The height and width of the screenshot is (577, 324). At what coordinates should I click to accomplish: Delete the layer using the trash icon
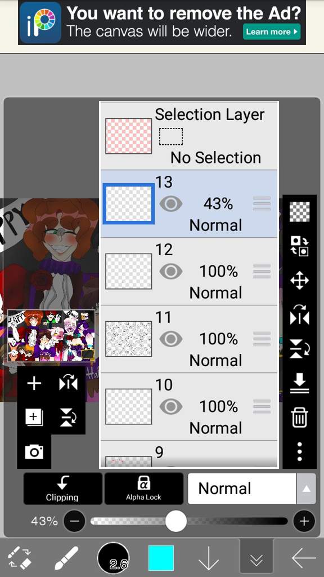[299, 418]
